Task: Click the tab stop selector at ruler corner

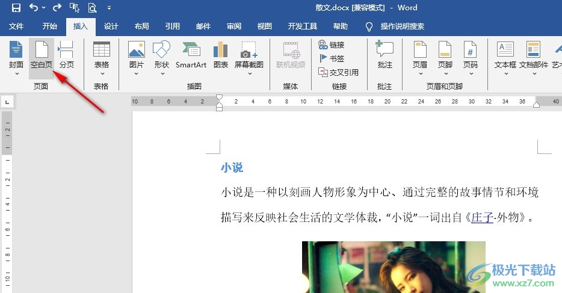Action: tap(8, 102)
